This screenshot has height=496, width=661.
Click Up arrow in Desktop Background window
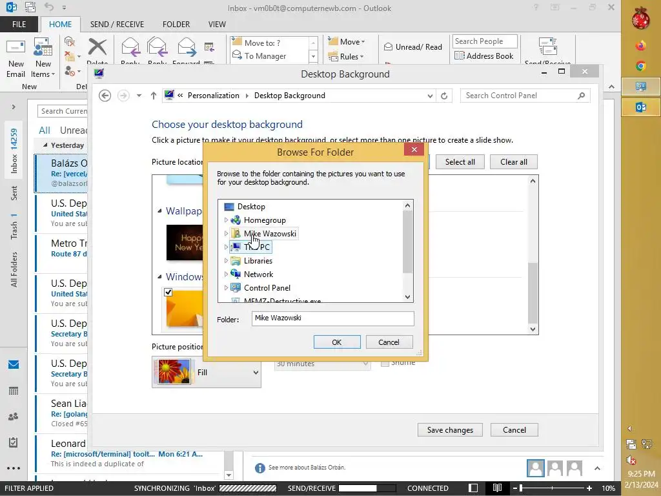pos(154,96)
